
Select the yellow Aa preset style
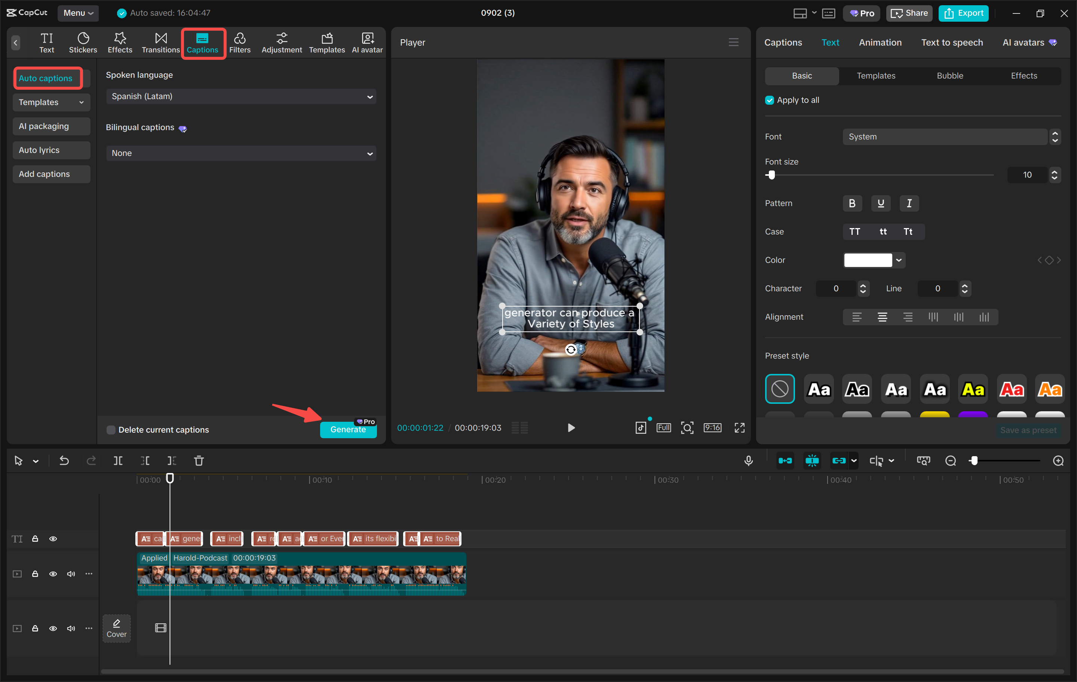(973, 388)
